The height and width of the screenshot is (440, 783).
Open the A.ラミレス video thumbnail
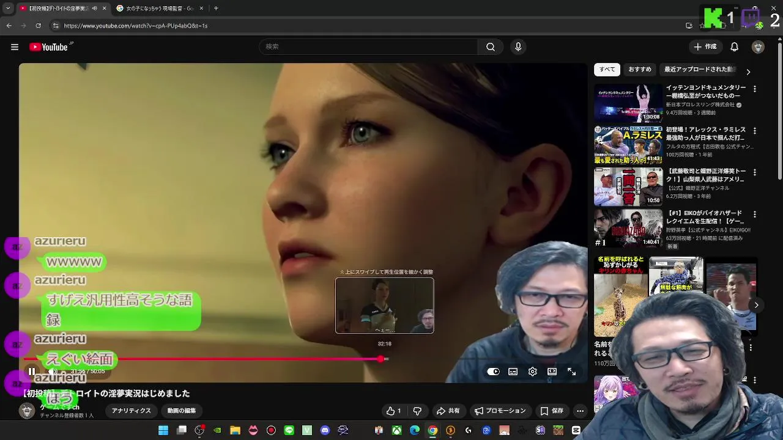click(x=628, y=145)
